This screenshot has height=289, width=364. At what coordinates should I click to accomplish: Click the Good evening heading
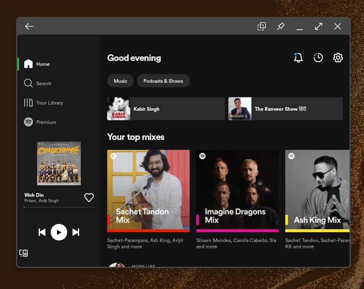(134, 58)
